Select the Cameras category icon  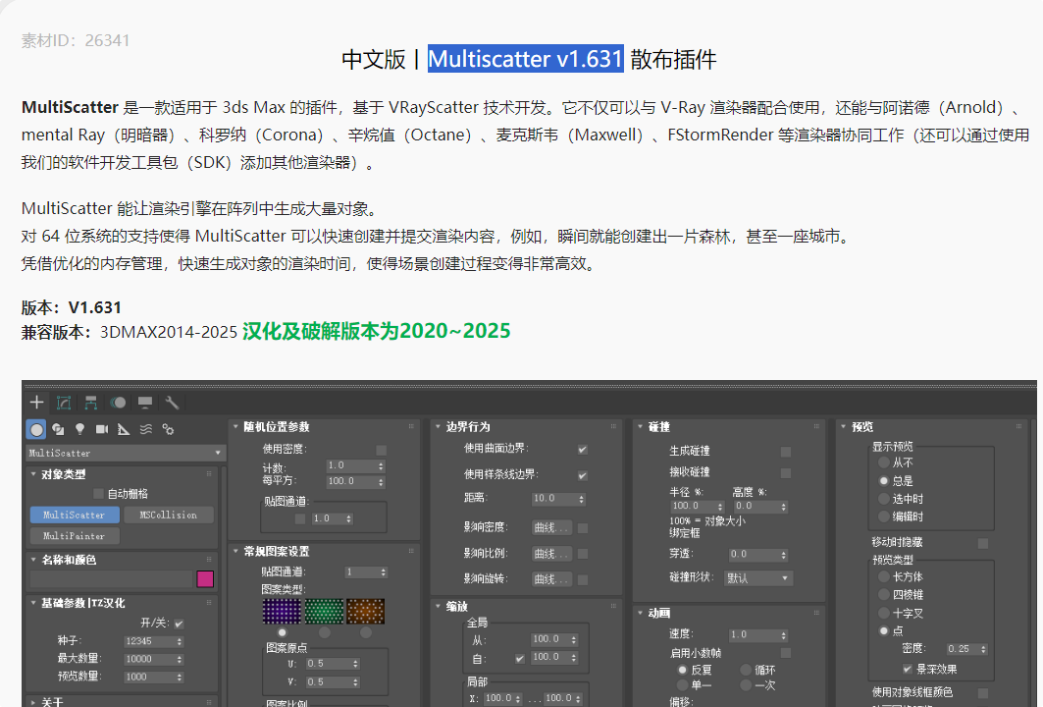(102, 429)
